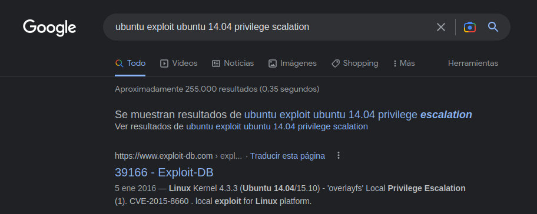
Task: Open three-dot options for Exploit-DB result
Action: (x=339, y=156)
